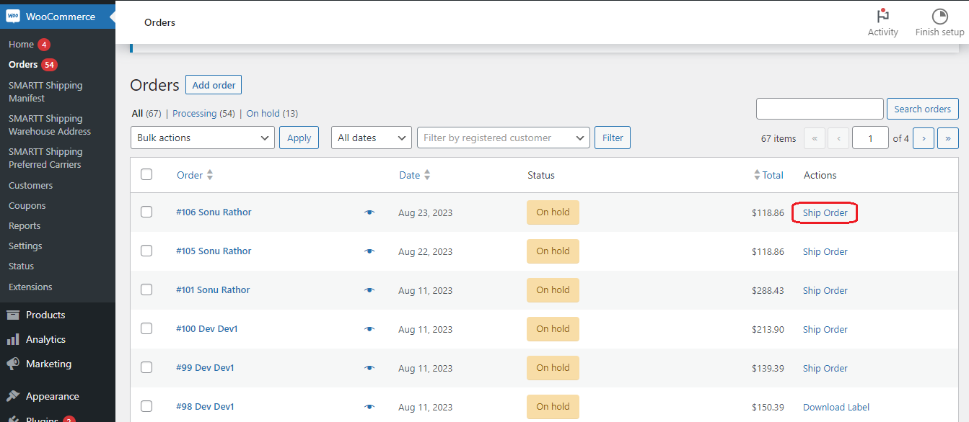Expand the Bulk actions dropdown
Screen dimensions: 969x422
202,138
